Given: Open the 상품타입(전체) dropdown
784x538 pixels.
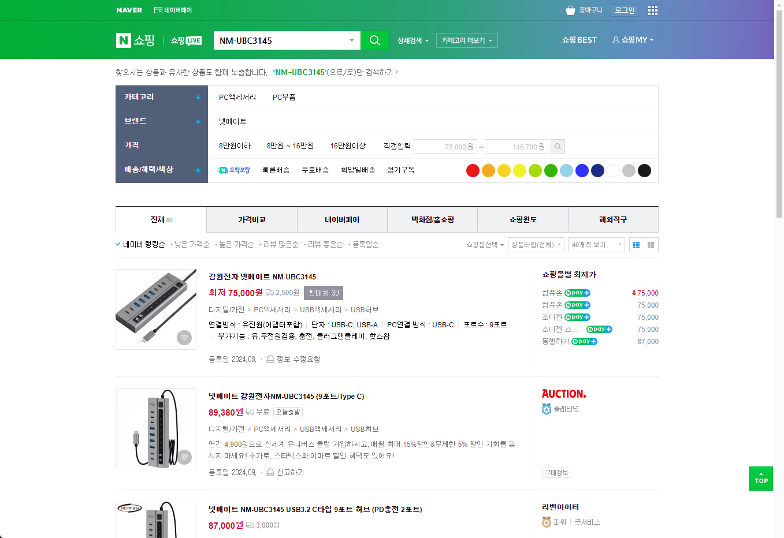Looking at the screenshot, I should 536,245.
